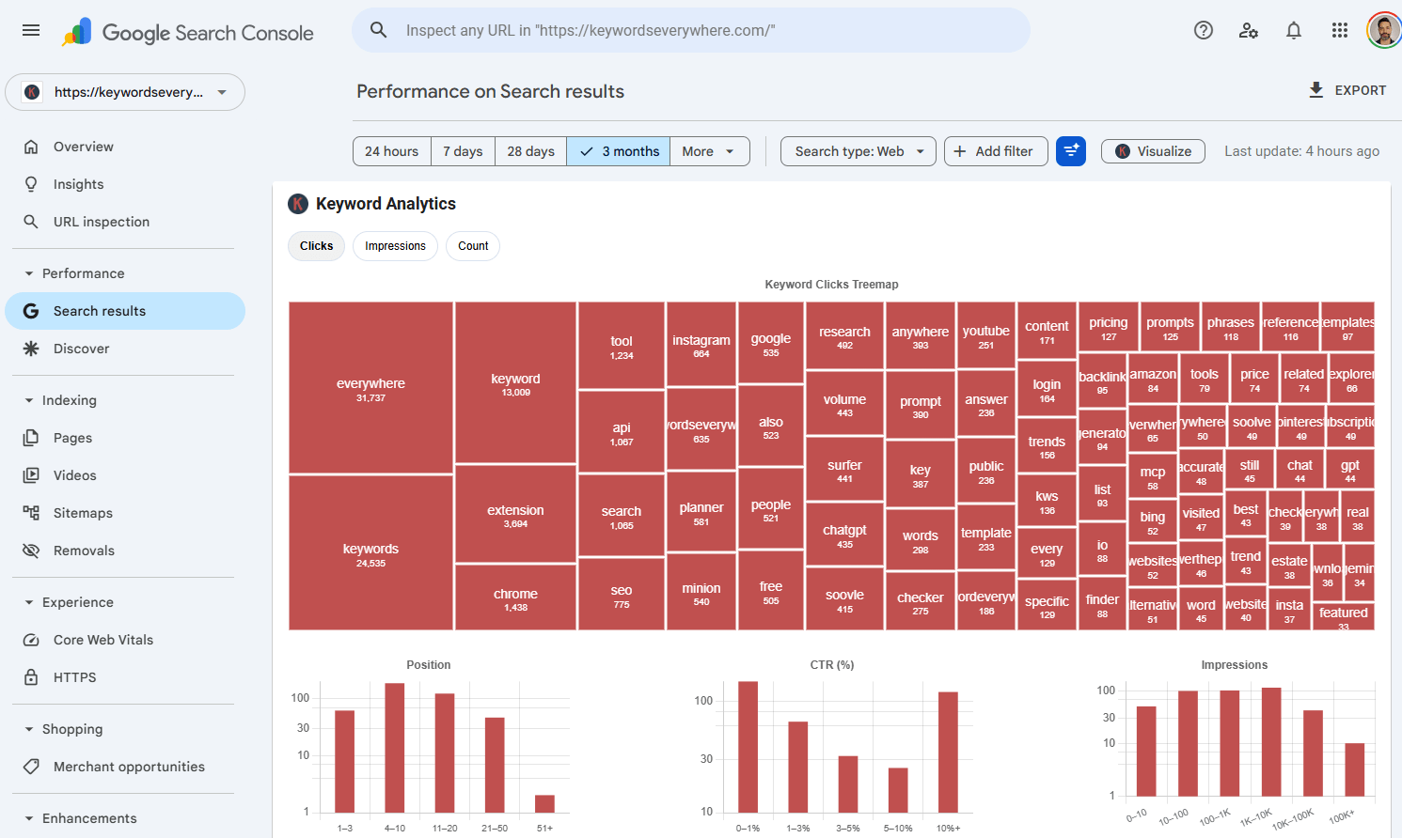Image resolution: width=1402 pixels, height=838 pixels.
Task: Click the plus icon in Add filter
Action: [960, 151]
